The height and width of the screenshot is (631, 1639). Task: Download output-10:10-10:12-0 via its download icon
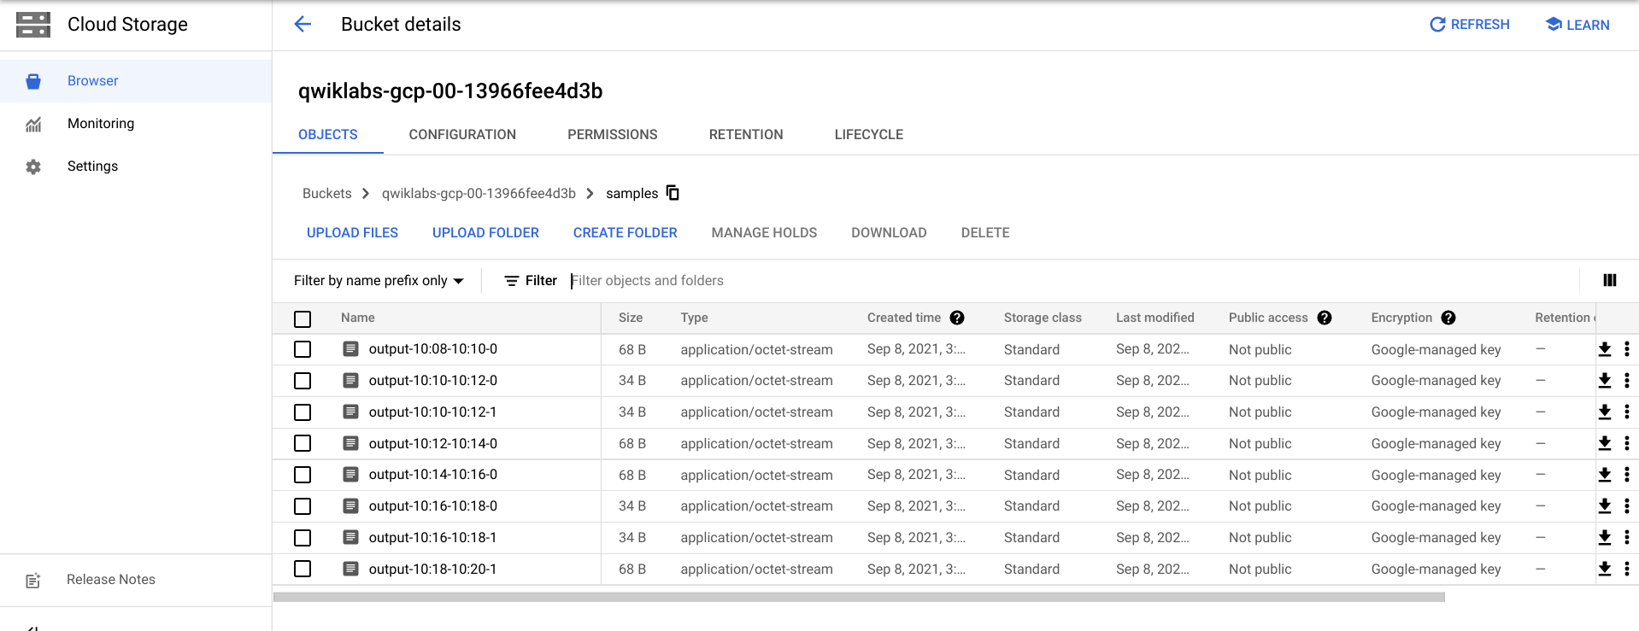(1605, 381)
